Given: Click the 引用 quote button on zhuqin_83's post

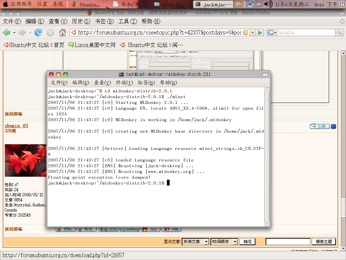Looking at the screenshot, I should coord(320,126).
